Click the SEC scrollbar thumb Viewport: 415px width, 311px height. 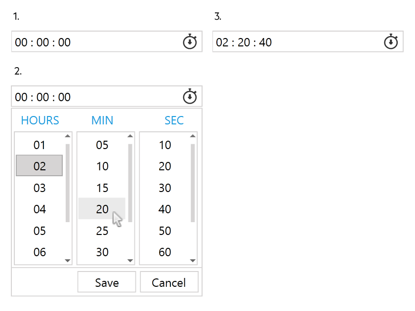(193, 183)
